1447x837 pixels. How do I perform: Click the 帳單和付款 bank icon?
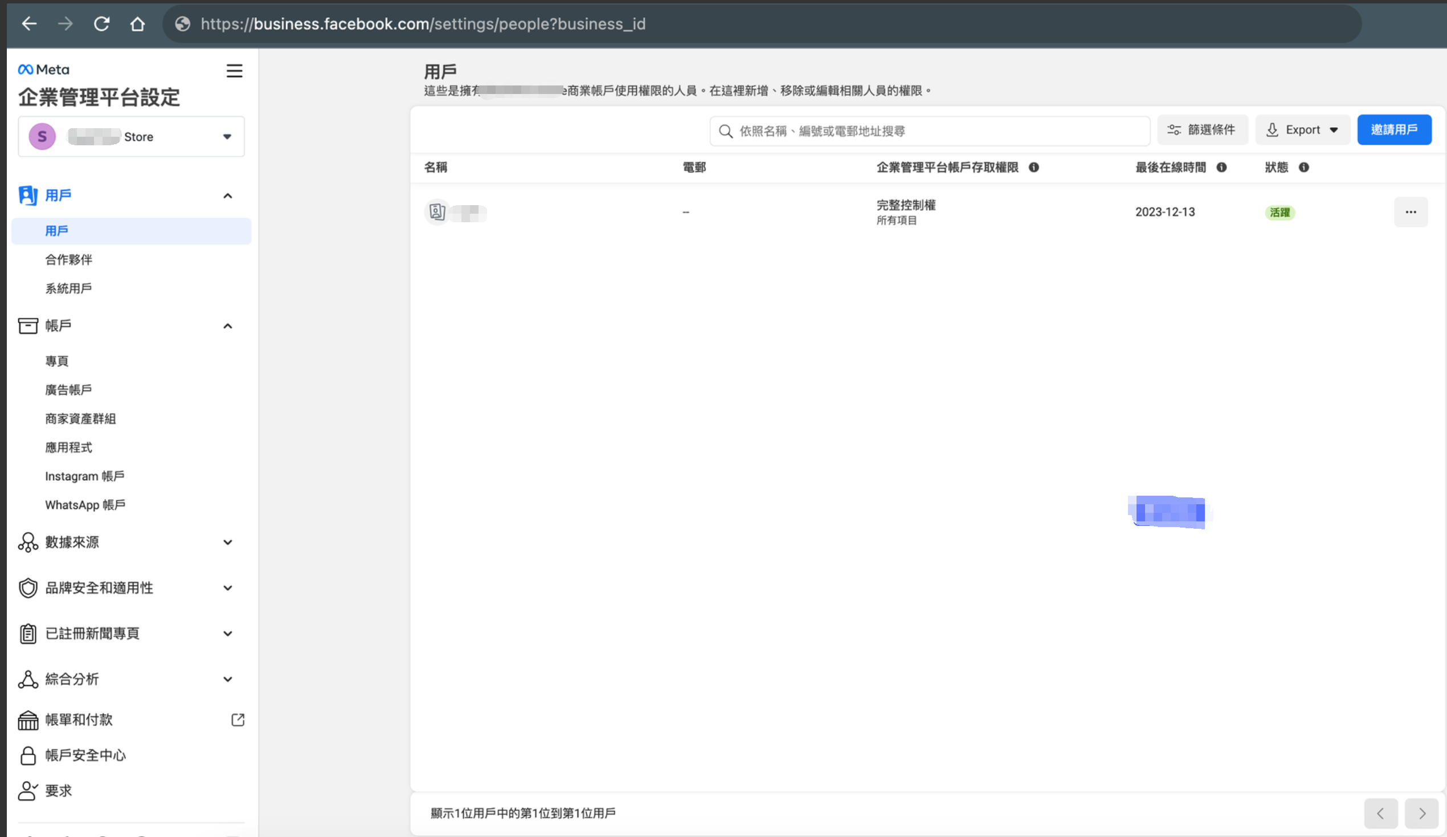(28, 720)
